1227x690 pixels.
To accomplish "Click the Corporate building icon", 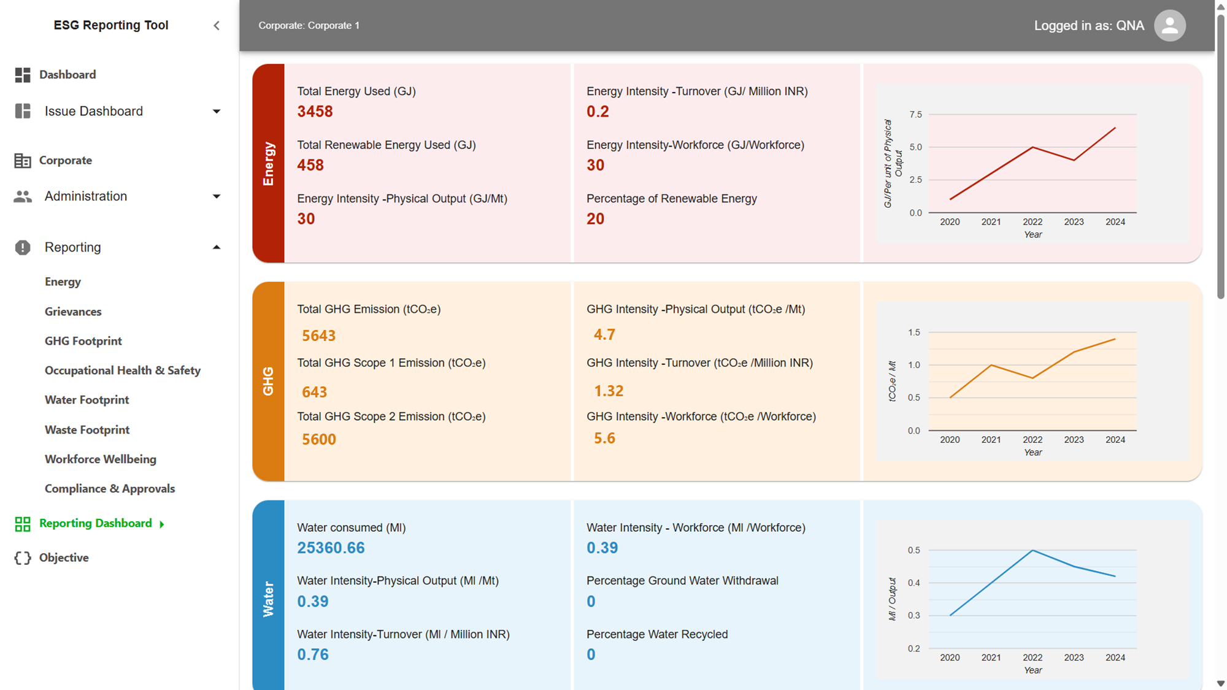I will coord(23,161).
